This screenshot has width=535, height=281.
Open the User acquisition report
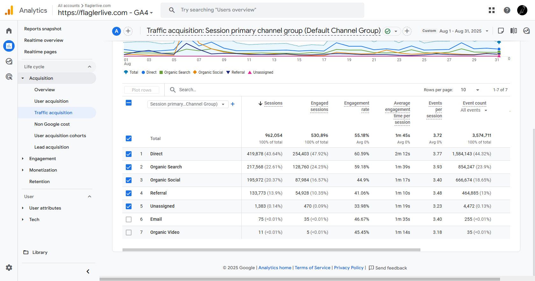tap(51, 101)
